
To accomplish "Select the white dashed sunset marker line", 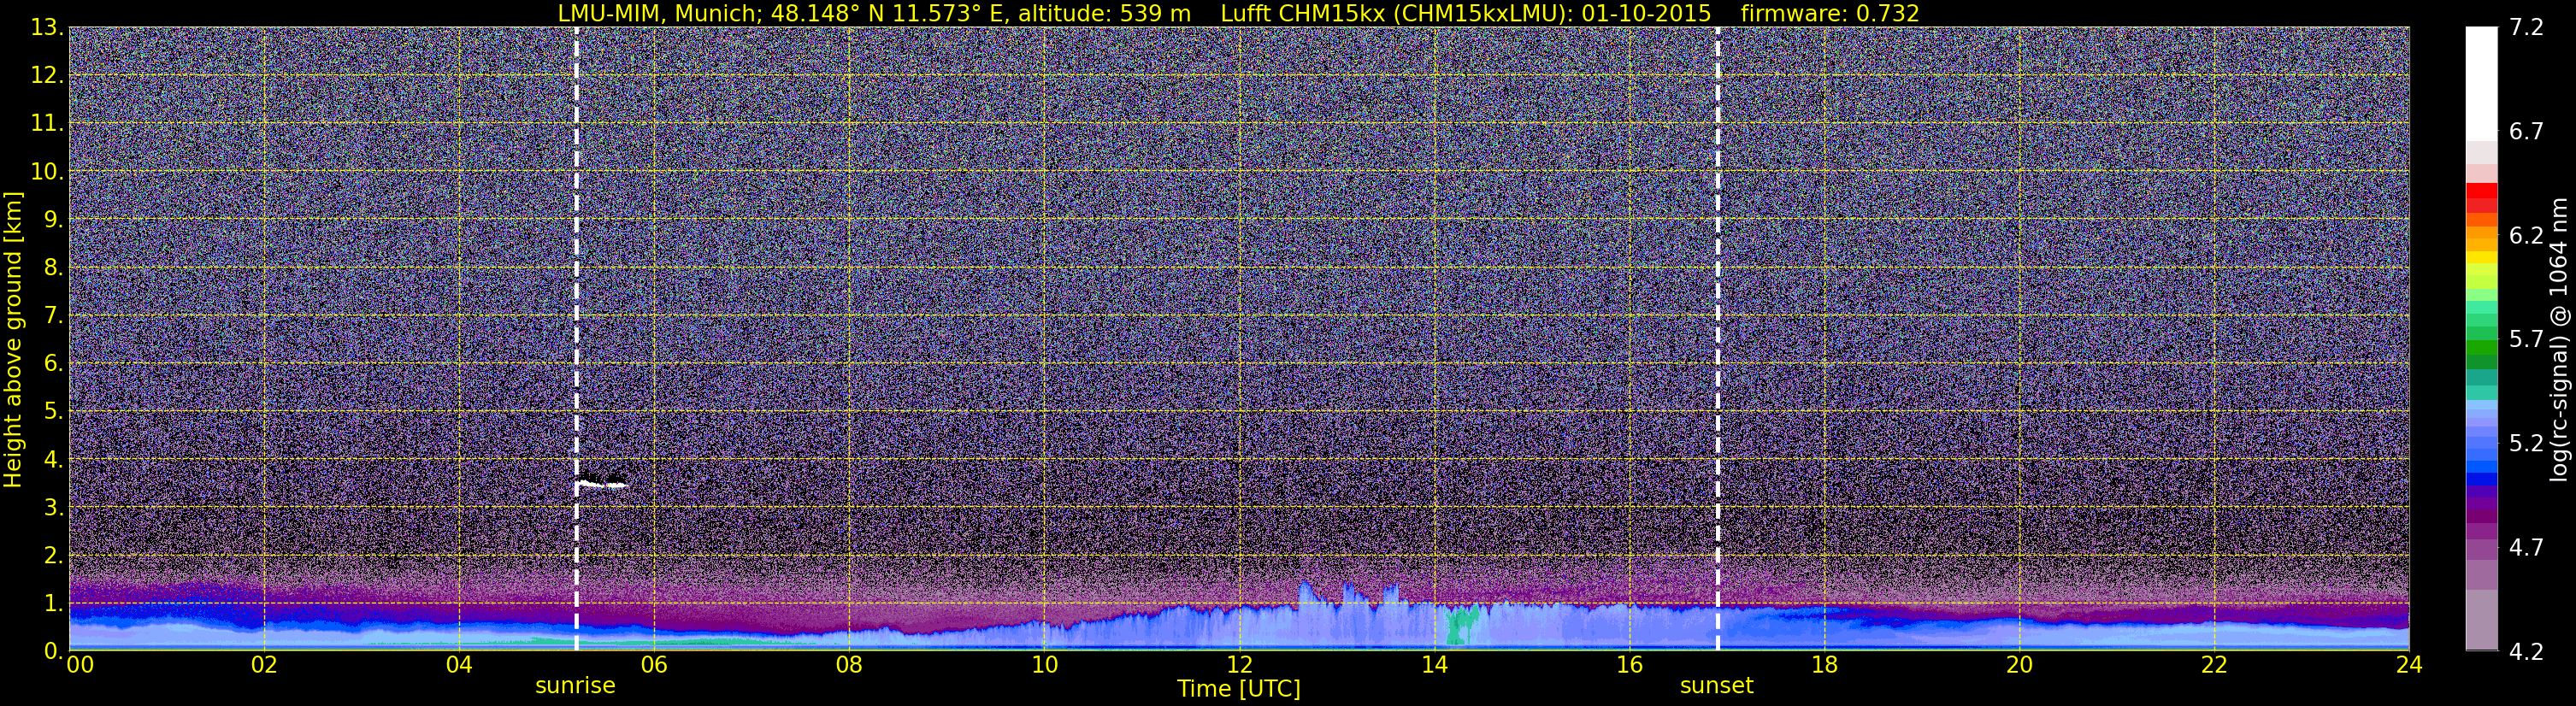I will pyautogui.click(x=1717, y=339).
